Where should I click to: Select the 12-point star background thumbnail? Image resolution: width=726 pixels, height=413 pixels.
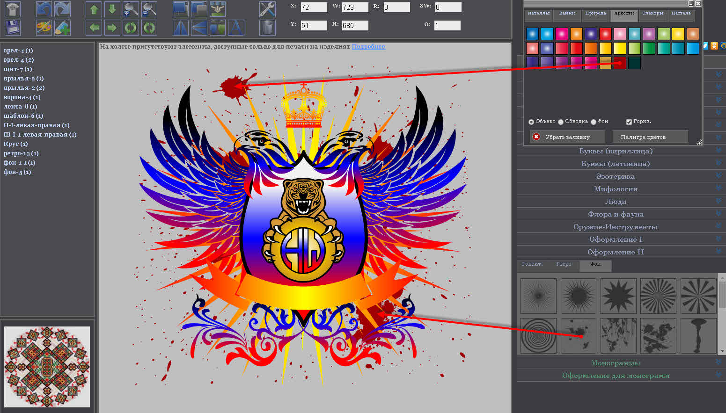(x=618, y=296)
